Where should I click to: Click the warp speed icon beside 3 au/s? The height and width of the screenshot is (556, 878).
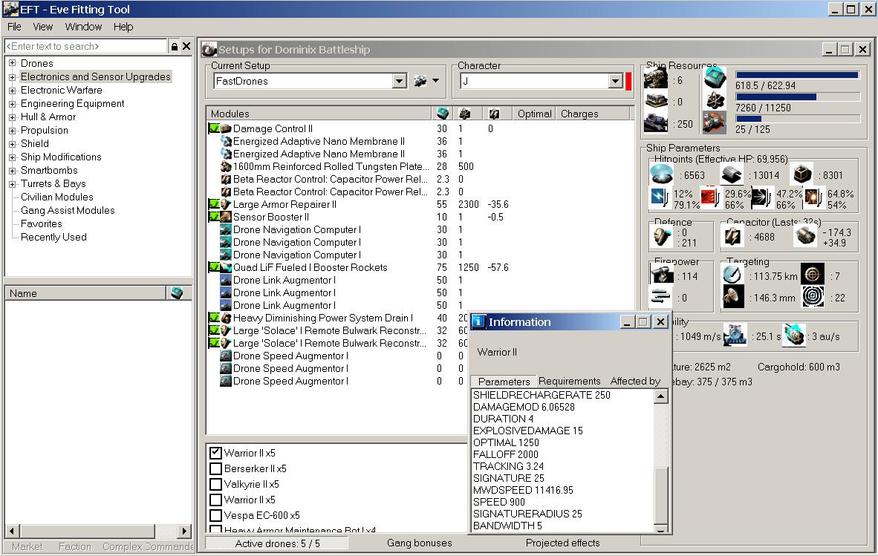click(794, 335)
